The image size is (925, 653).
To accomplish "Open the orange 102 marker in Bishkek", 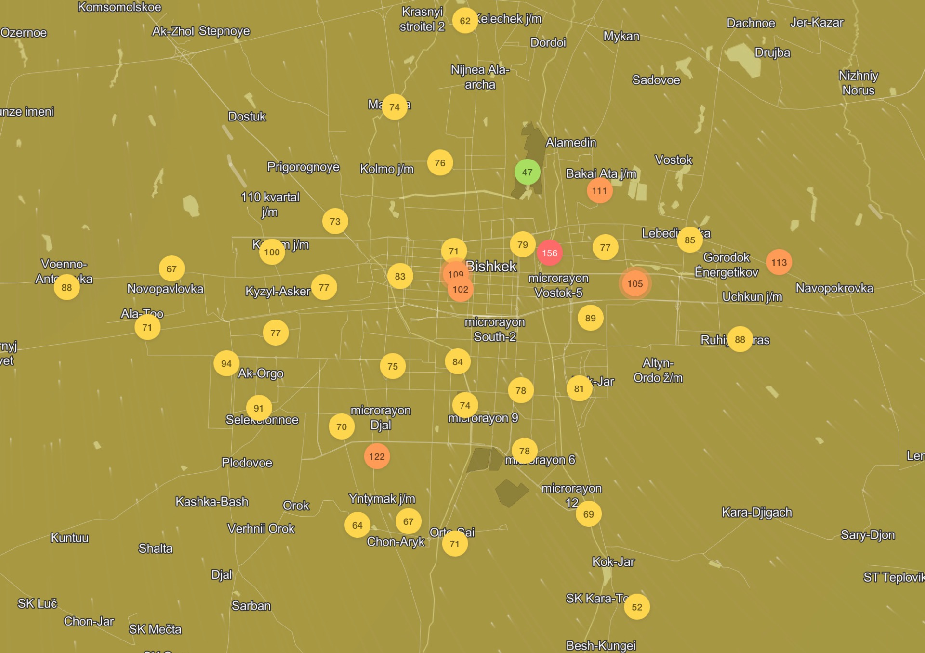I will 461,290.
